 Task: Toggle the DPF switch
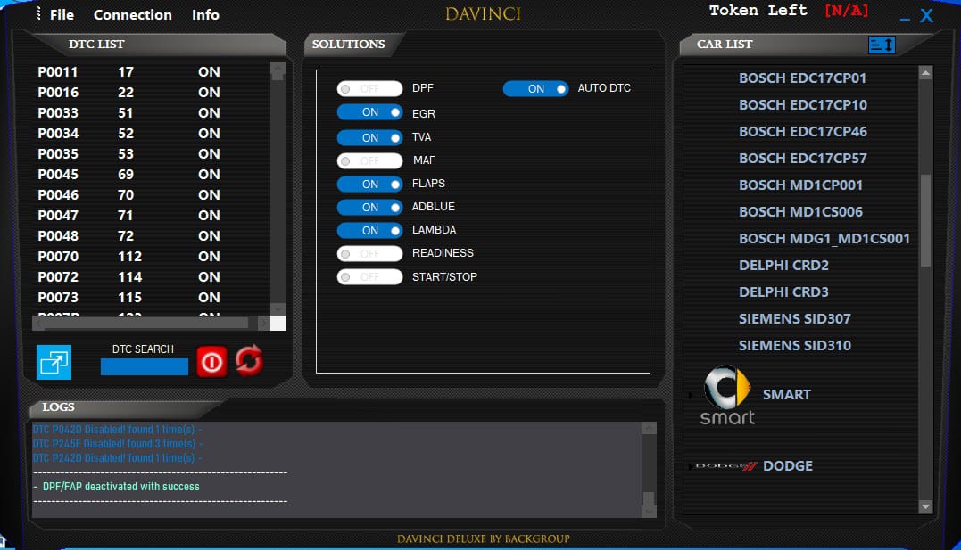click(x=369, y=89)
